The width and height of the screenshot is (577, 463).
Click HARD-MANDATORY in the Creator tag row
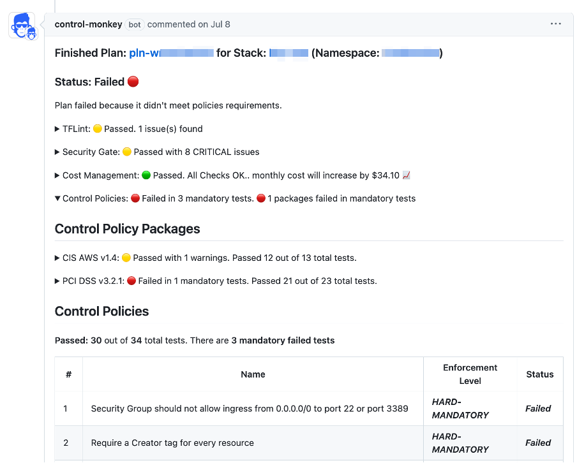[x=460, y=443]
